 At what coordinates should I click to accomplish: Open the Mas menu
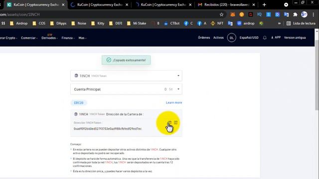[82, 38]
